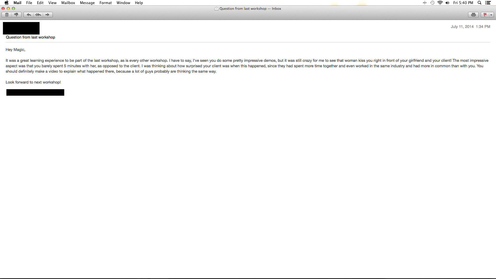This screenshot has height=279, width=496.
Task: Print the email with the printer icon
Action: tap(473, 15)
